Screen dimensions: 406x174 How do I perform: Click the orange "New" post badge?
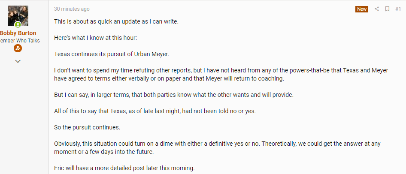point(361,9)
